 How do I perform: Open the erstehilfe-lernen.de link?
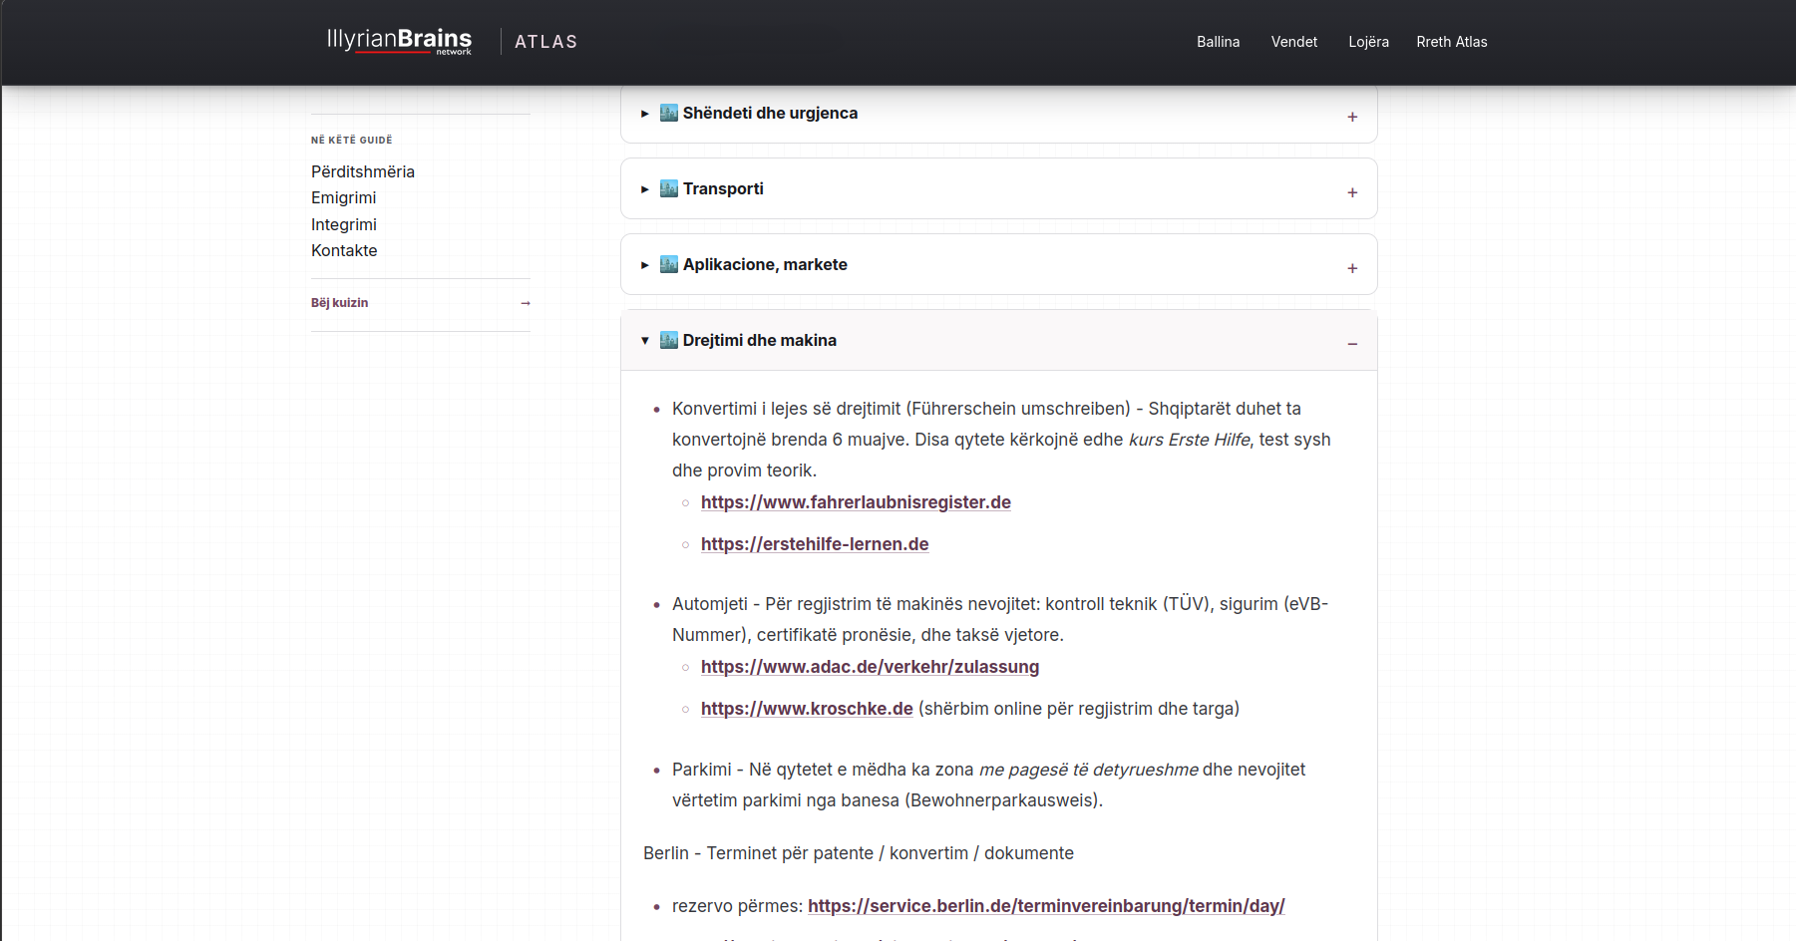pyautogui.click(x=815, y=544)
